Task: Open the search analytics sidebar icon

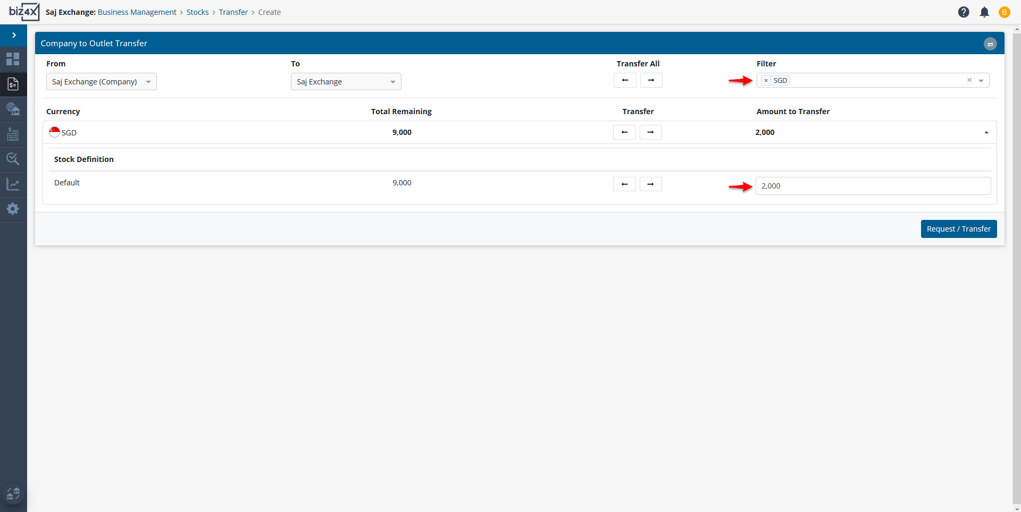Action: [13, 159]
